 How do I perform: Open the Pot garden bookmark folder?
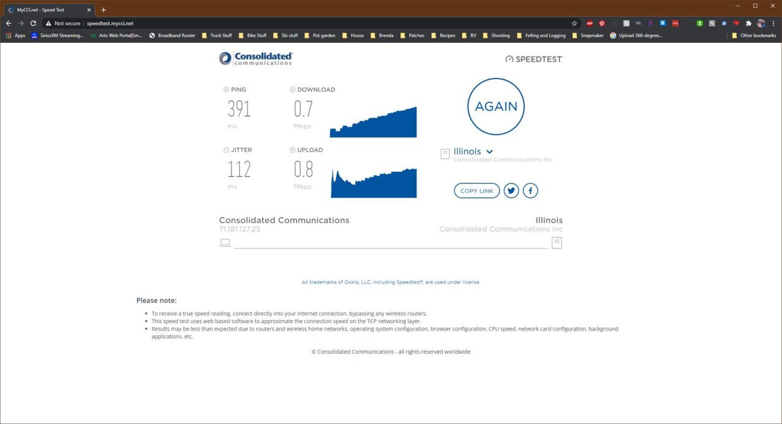coord(320,35)
